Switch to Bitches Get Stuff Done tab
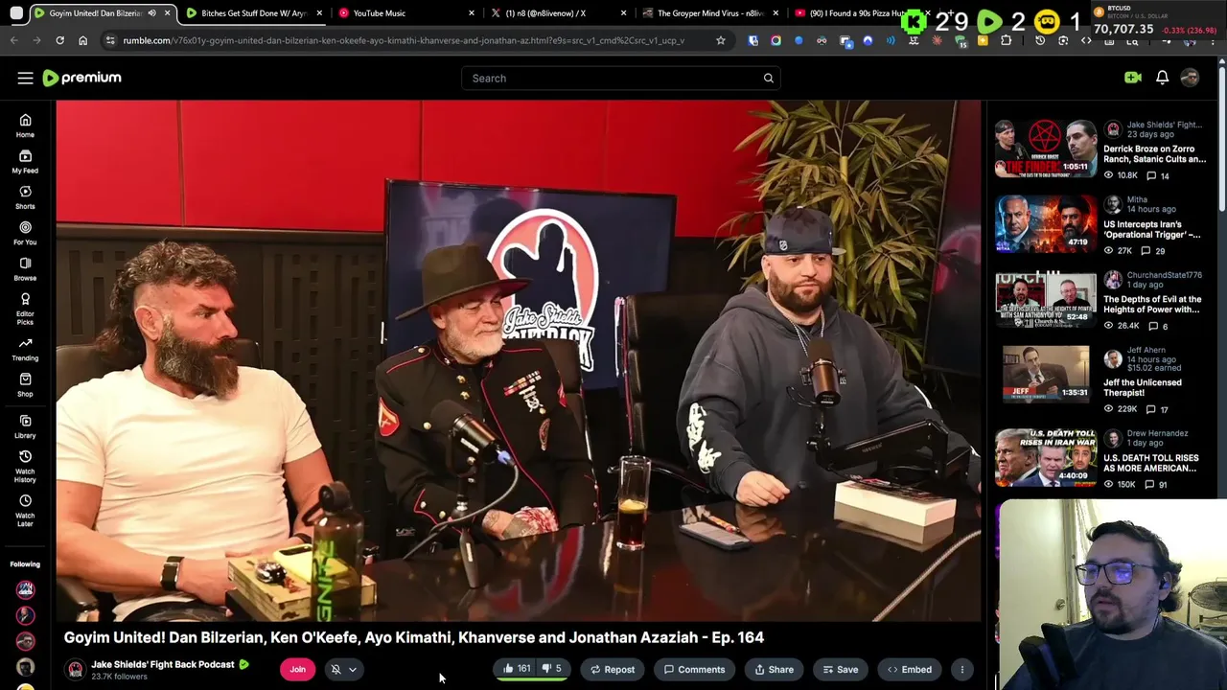Viewport: 1227px width, 690px height. [x=253, y=13]
